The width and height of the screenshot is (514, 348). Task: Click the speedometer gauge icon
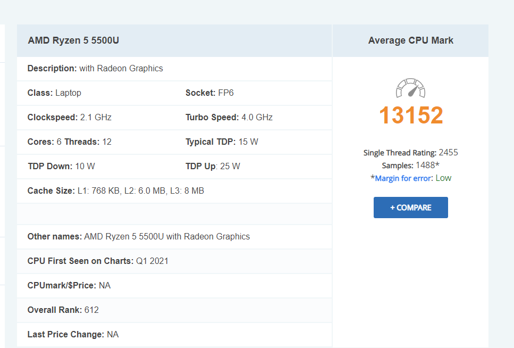coord(410,88)
